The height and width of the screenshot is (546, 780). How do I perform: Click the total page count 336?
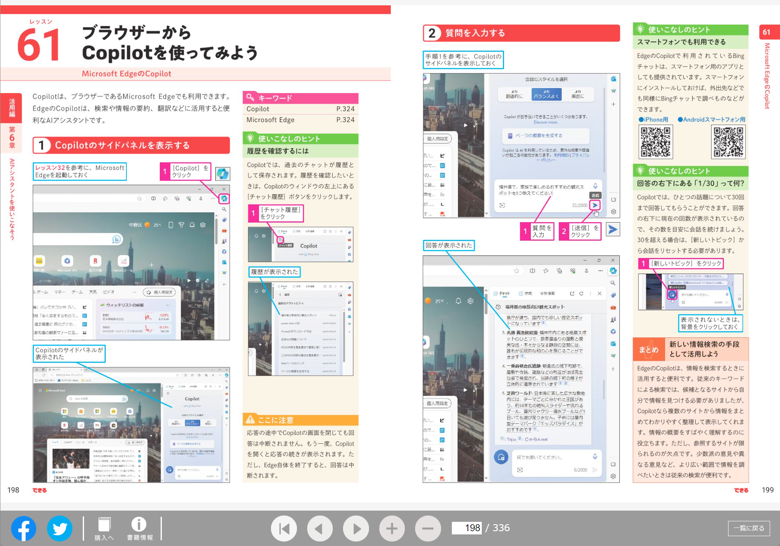point(501,528)
